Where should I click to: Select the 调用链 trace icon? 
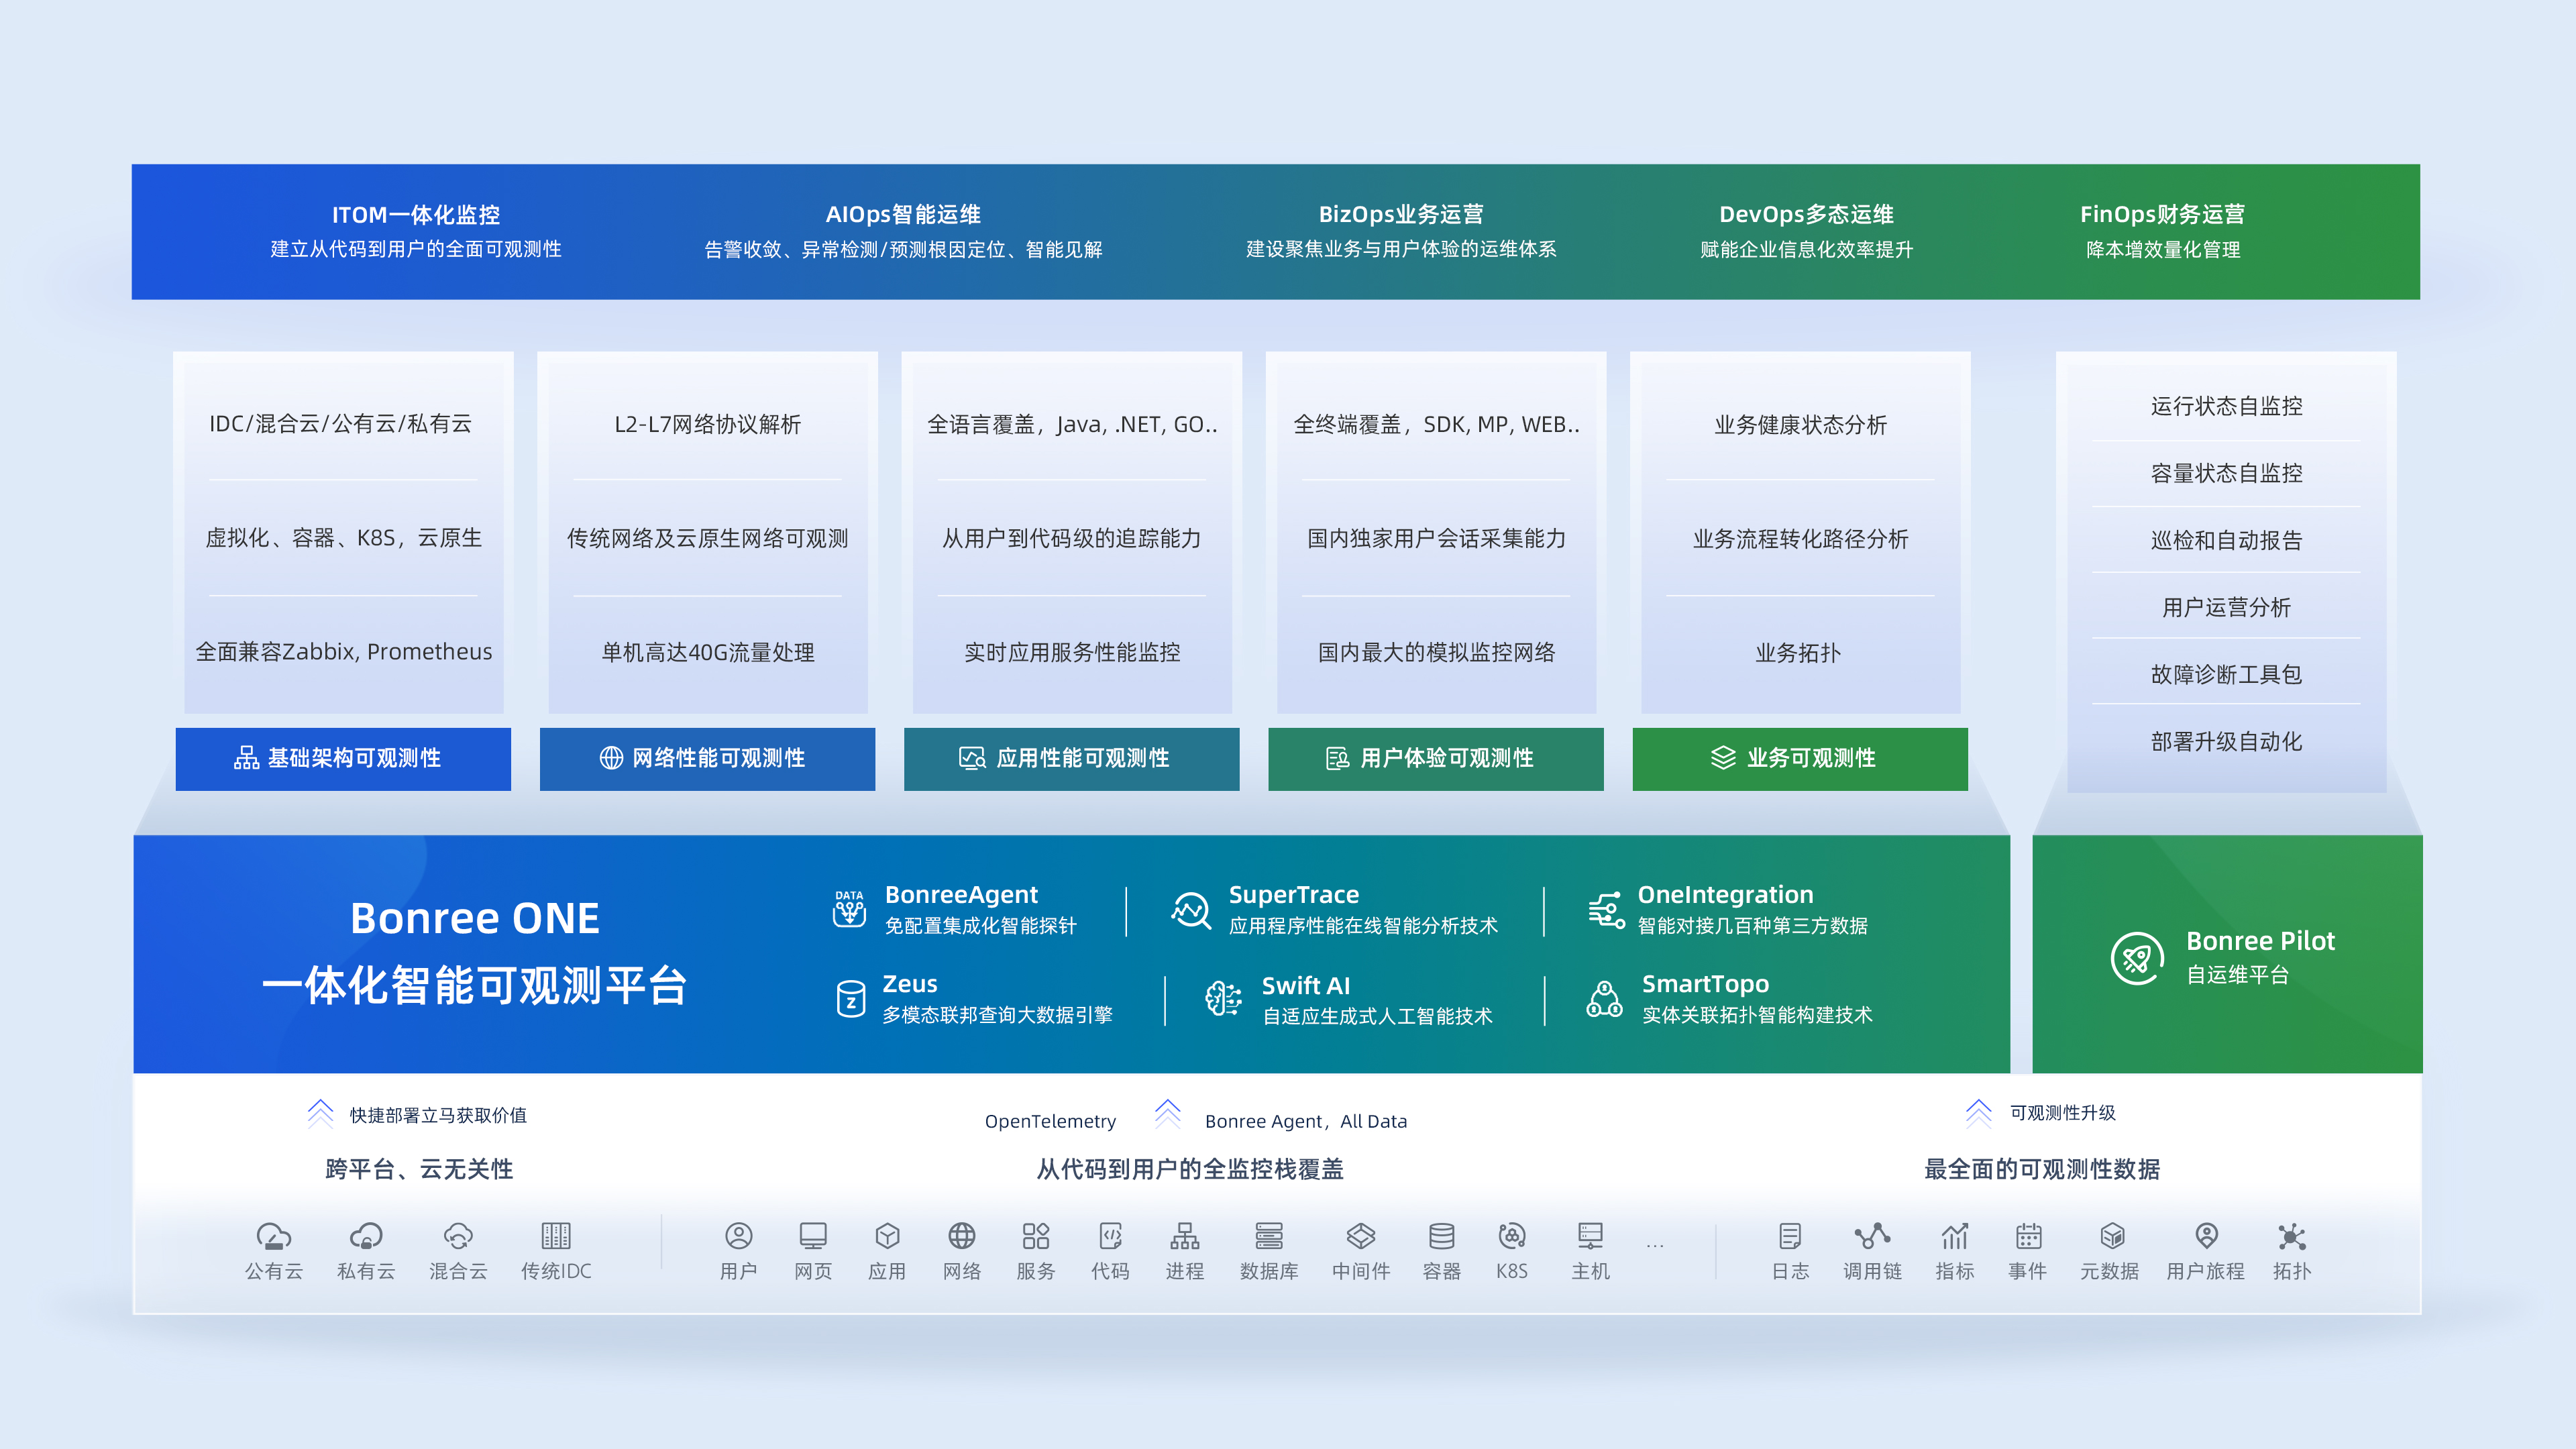1872,1237
